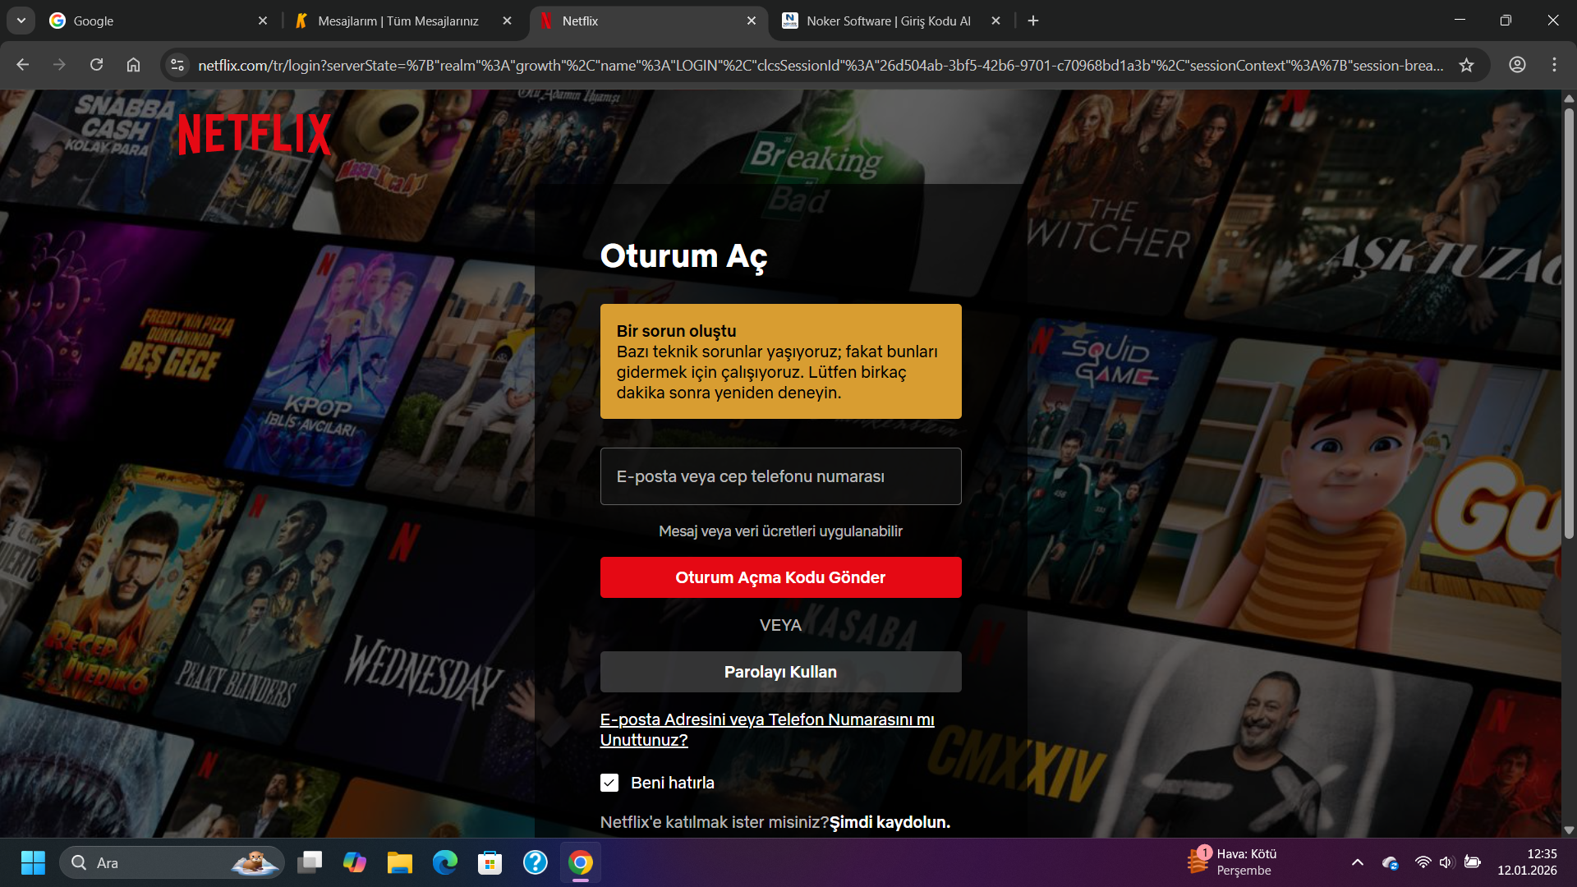Reload the Netflix page
Image resolution: width=1577 pixels, height=887 pixels.
[96, 65]
